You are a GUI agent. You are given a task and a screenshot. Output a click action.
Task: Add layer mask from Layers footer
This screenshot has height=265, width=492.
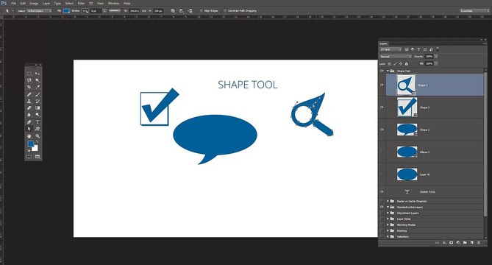tap(452, 243)
